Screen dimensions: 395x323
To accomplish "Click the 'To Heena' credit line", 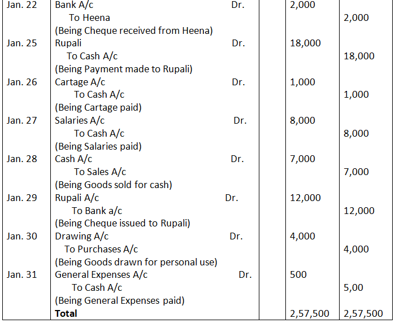I will pos(89,18).
